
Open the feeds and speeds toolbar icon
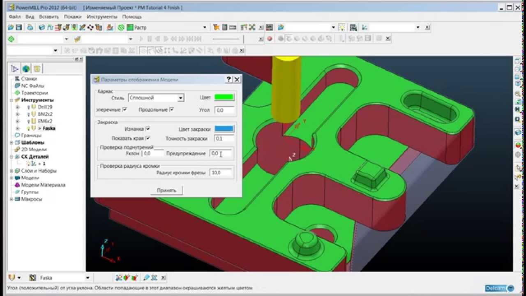click(50, 28)
